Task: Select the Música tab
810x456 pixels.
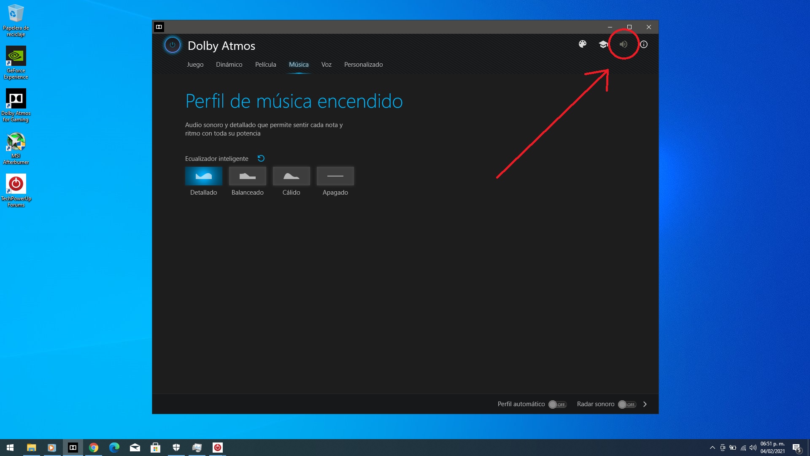Action: pos(299,65)
